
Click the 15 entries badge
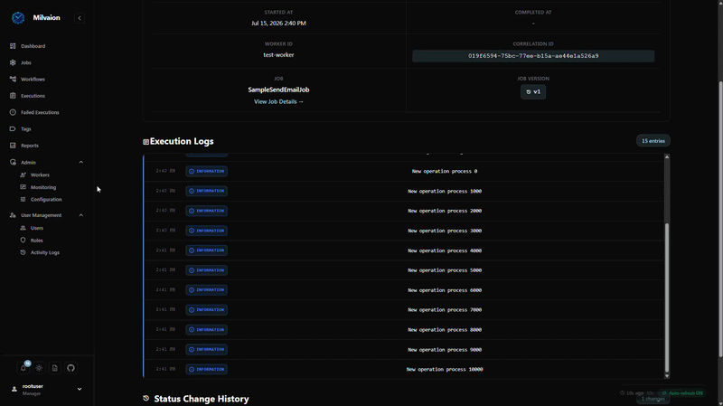click(x=653, y=141)
